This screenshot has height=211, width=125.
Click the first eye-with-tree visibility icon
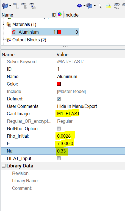coord(16,6)
